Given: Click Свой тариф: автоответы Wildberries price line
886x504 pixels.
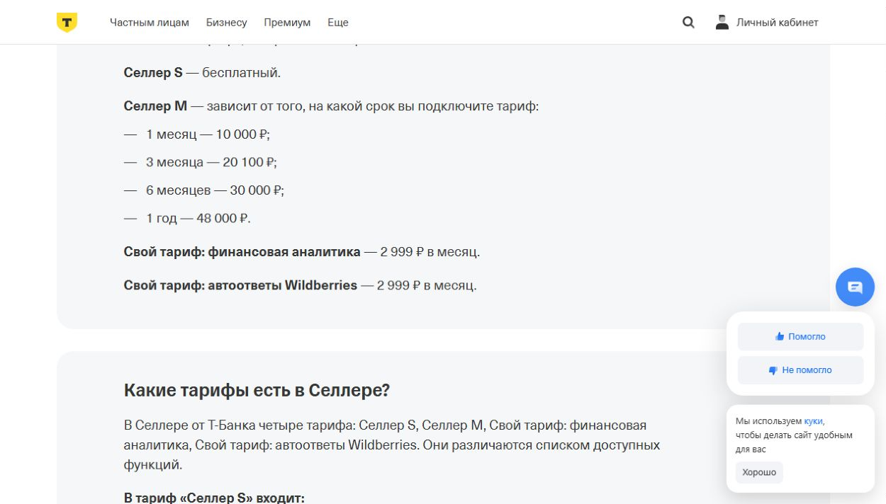Looking at the screenshot, I should click(x=301, y=285).
